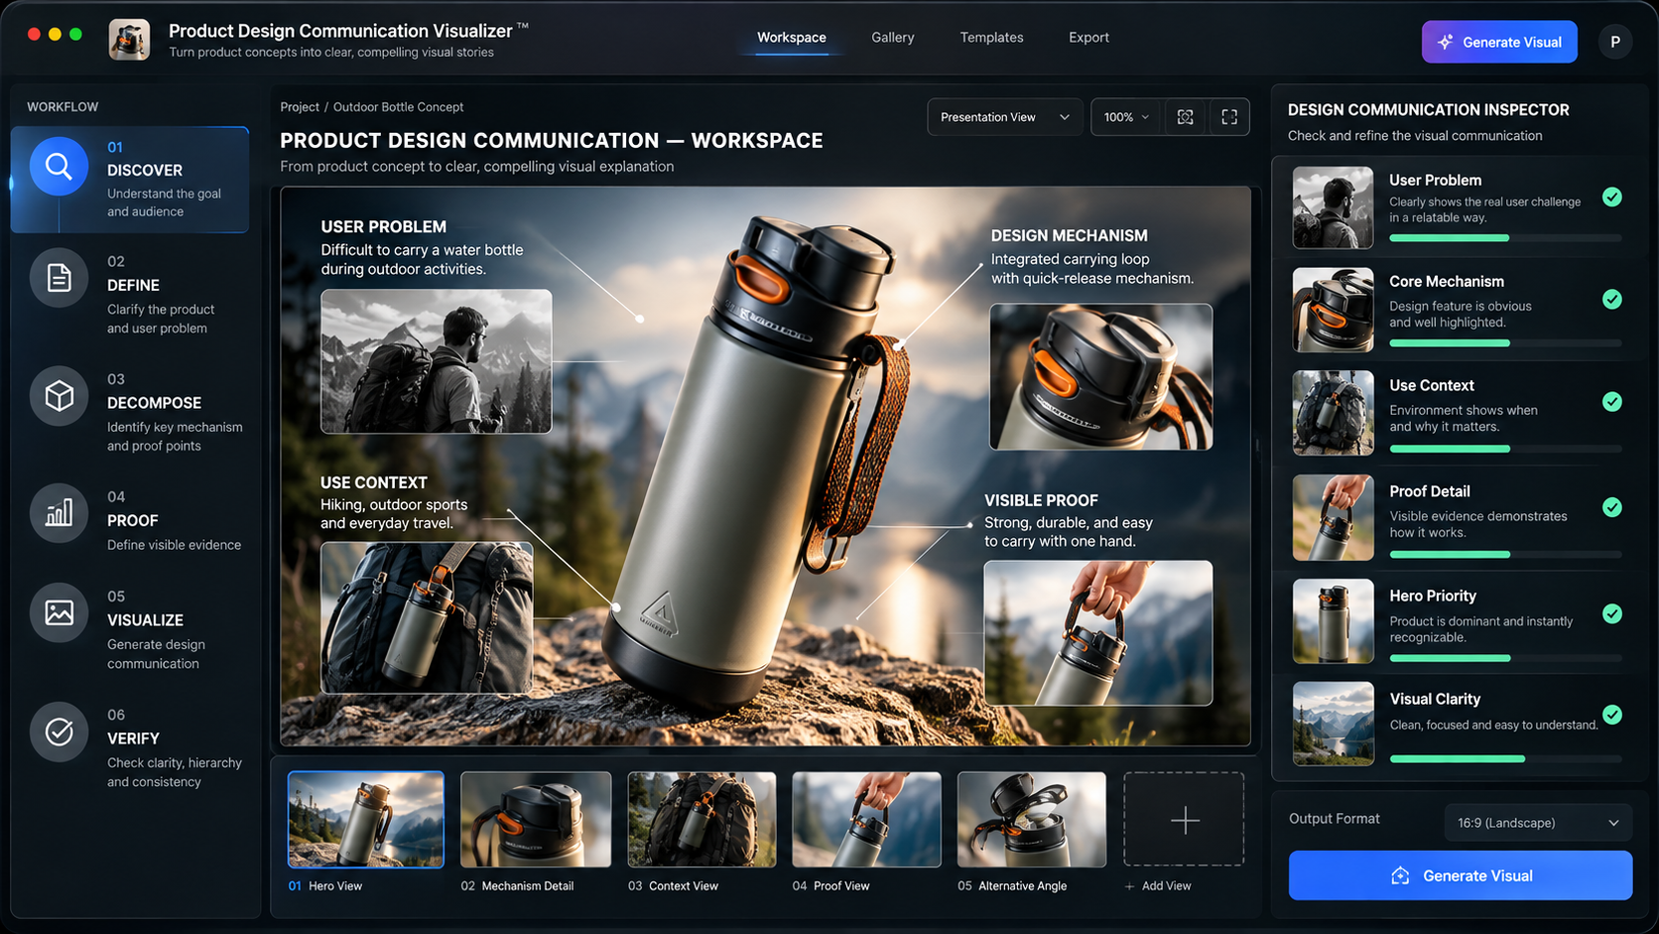Select the 05 Alternative Angle thumbnail
The height and width of the screenshot is (934, 1659).
point(1032,820)
